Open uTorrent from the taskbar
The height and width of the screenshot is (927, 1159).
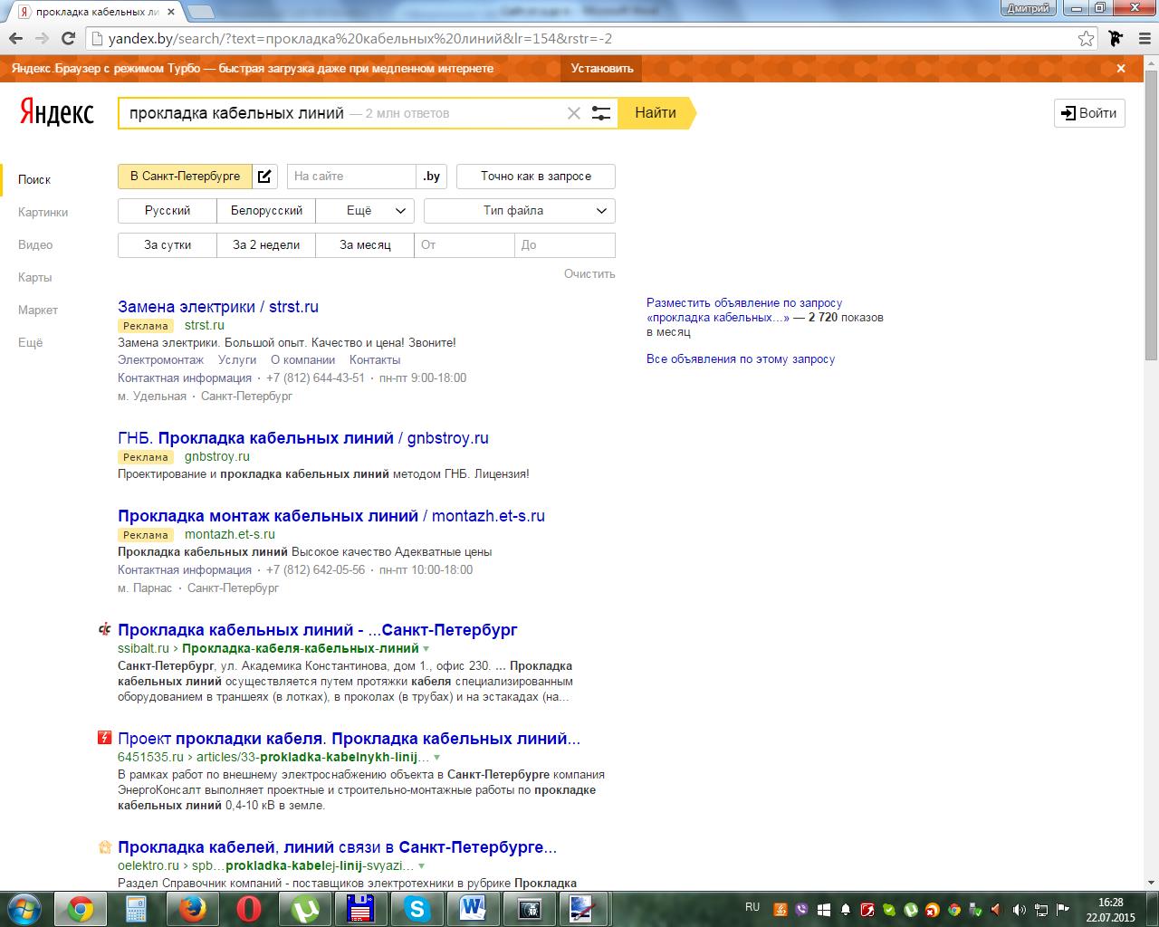(x=305, y=908)
